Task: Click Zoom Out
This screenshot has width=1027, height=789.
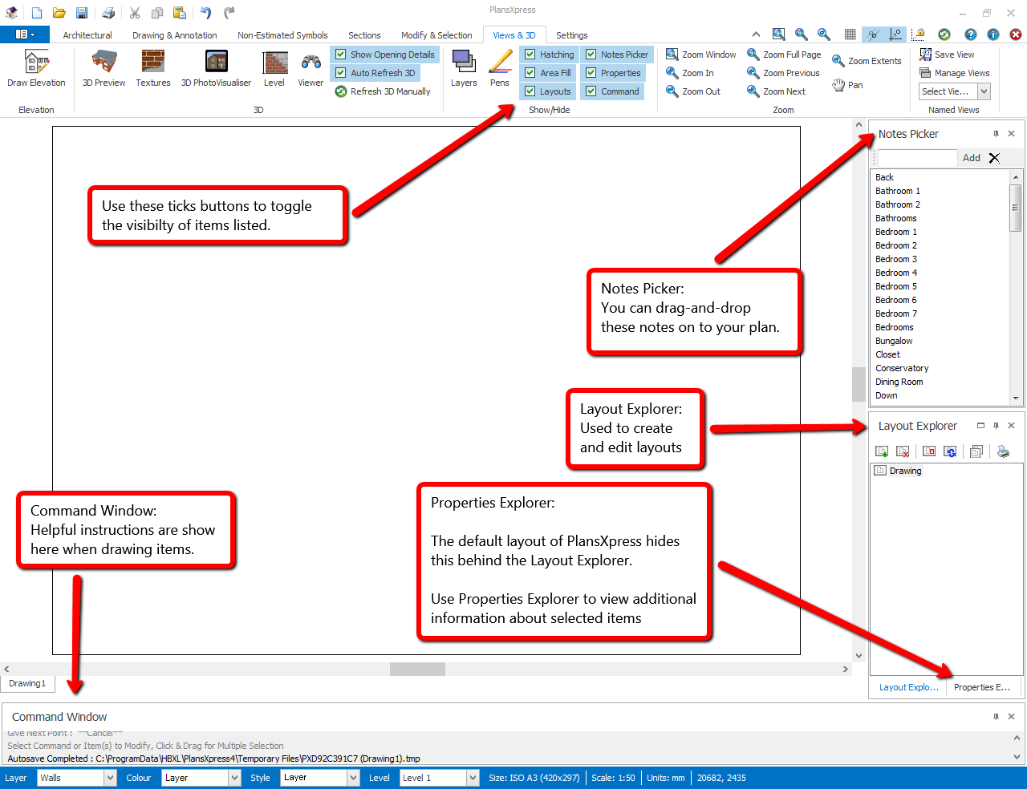Action: click(693, 91)
